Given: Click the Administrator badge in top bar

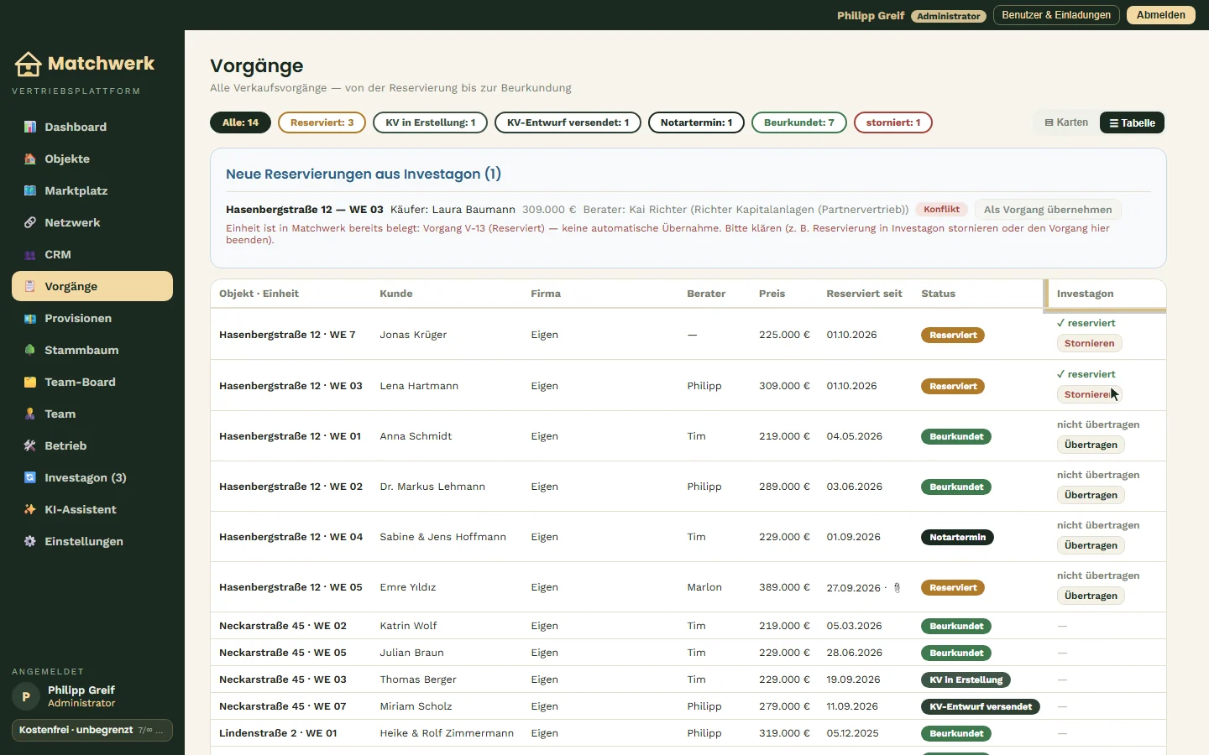Looking at the screenshot, I should tap(949, 16).
